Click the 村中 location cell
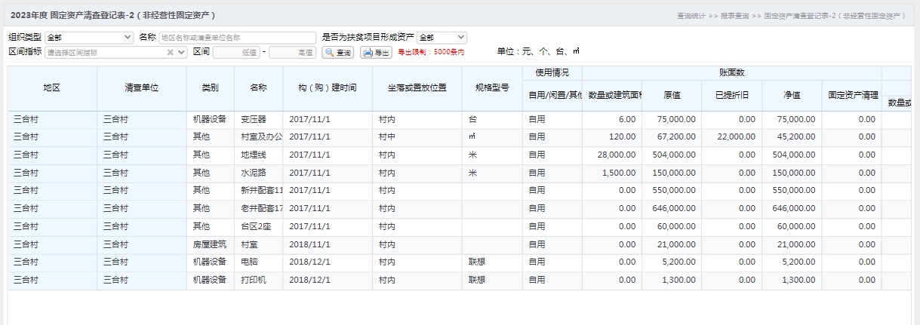This screenshot has height=325, width=920. pyautogui.click(x=417, y=137)
